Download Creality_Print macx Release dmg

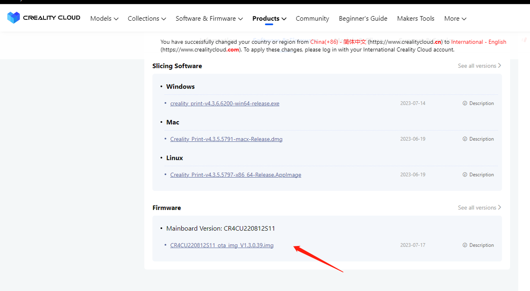[226, 139]
